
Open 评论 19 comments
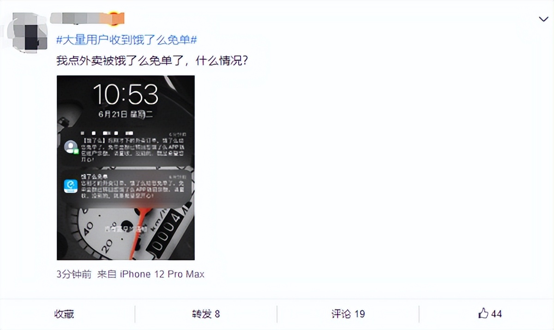pyautogui.click(x=348, y=314)
